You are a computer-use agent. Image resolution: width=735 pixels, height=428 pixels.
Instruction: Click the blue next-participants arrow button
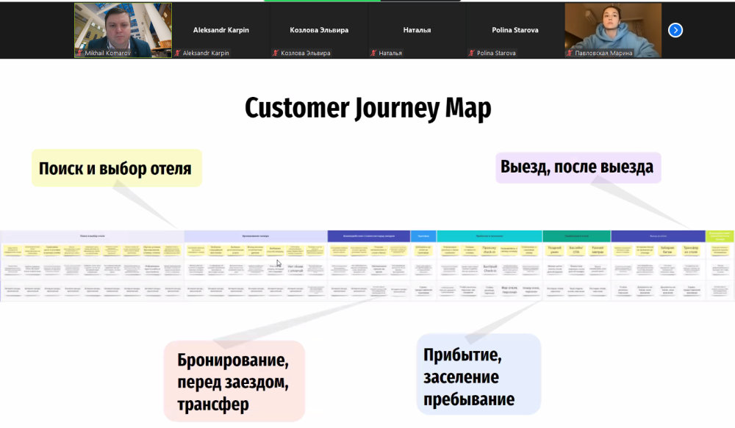(675, 30)
